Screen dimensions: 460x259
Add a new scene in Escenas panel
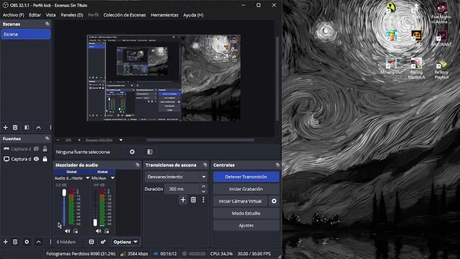pos(5,127)
